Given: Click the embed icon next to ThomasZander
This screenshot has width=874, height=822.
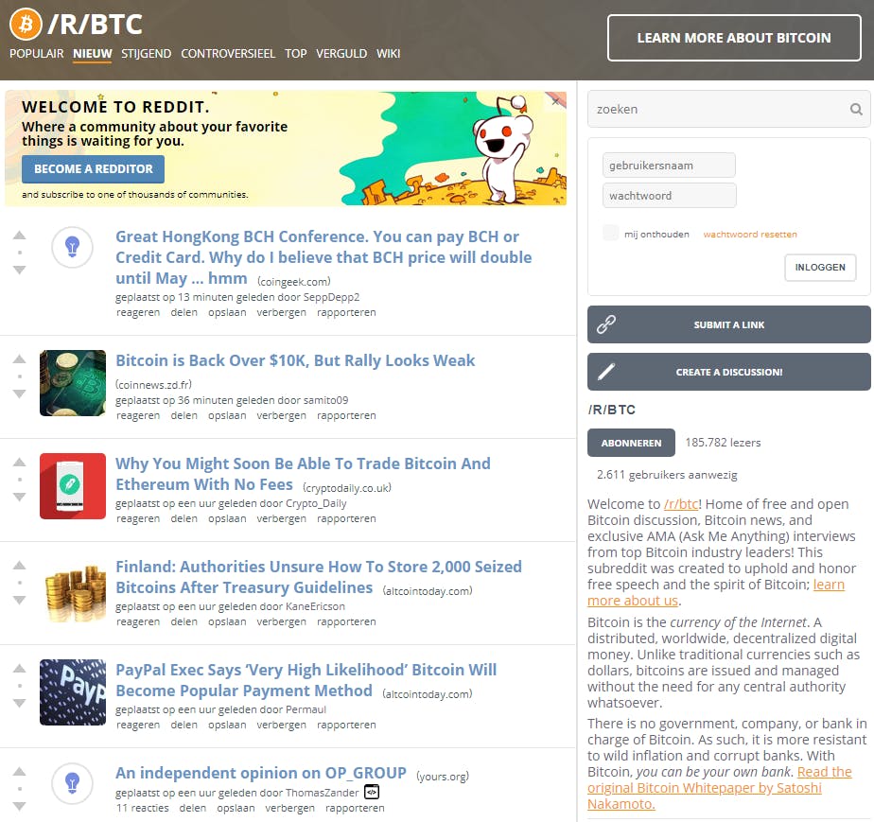Looking at the screenshot, I should point(372,792).
